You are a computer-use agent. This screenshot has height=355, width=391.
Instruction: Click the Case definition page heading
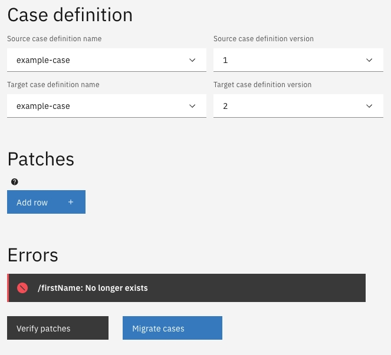pos(70,15)
